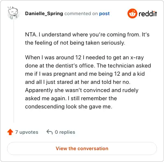
Task: Click the line starting "When I was around 12"
Action: [x=84, y=58]
